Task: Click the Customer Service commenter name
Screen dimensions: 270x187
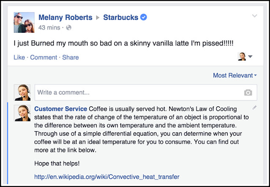Action: 60,108
